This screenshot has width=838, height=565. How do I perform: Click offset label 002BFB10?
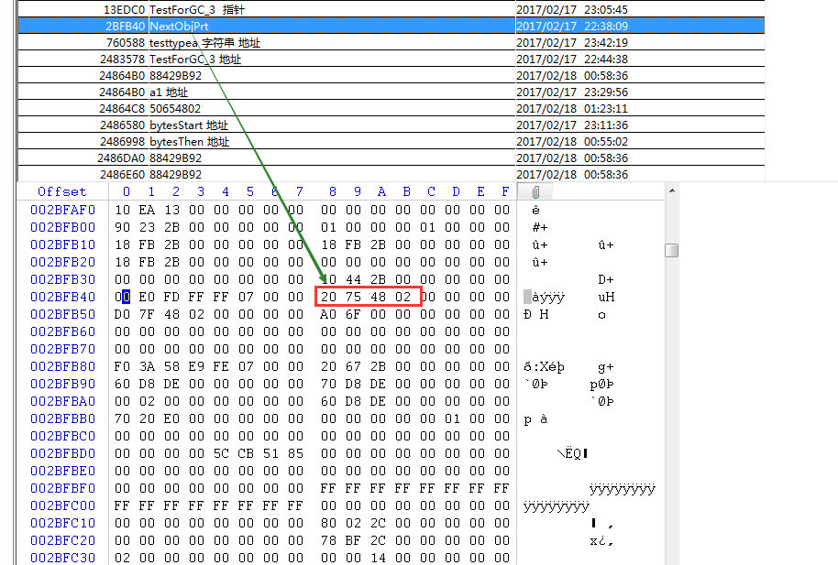(62, 244)
